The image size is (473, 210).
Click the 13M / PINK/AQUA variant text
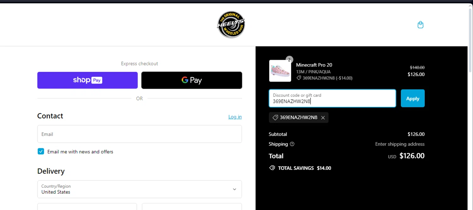coord(313,72)
